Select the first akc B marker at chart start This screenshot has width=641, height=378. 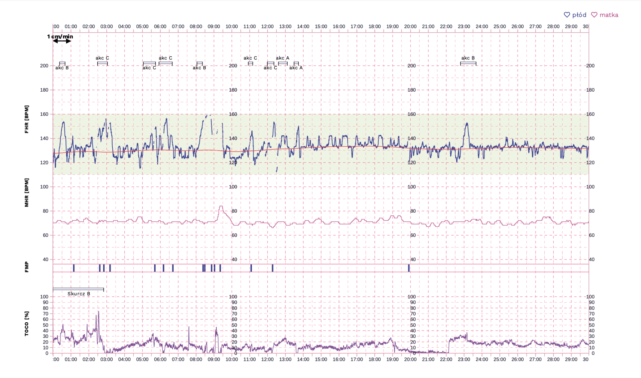pos(62,63)
